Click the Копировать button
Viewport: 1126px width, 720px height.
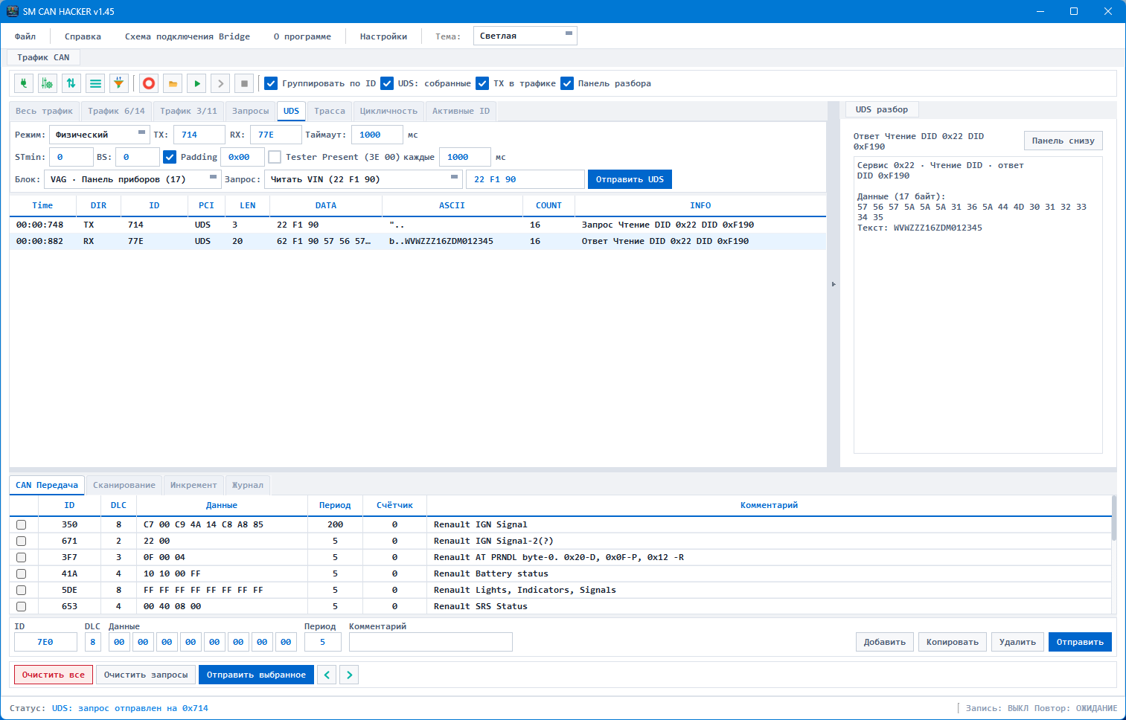coord(953,642)
